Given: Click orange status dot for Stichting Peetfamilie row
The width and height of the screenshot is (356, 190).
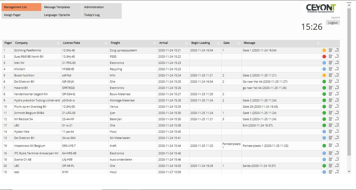Looking at the screenshot, I should [324, 50].
